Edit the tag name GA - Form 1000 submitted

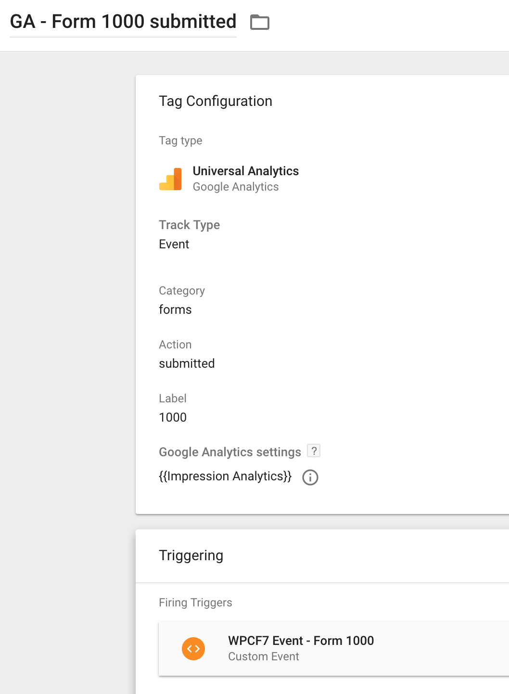click(123, 22)
